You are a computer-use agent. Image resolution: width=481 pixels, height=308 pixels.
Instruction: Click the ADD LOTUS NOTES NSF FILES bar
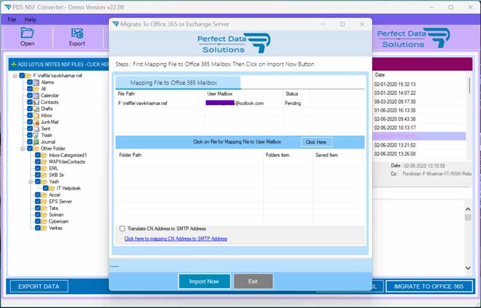tap(58, 64)
